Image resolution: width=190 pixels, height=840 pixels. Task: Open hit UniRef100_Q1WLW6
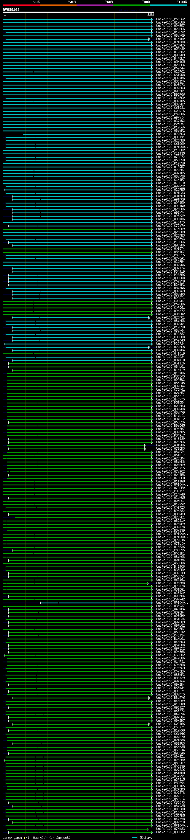pos(170,23)
